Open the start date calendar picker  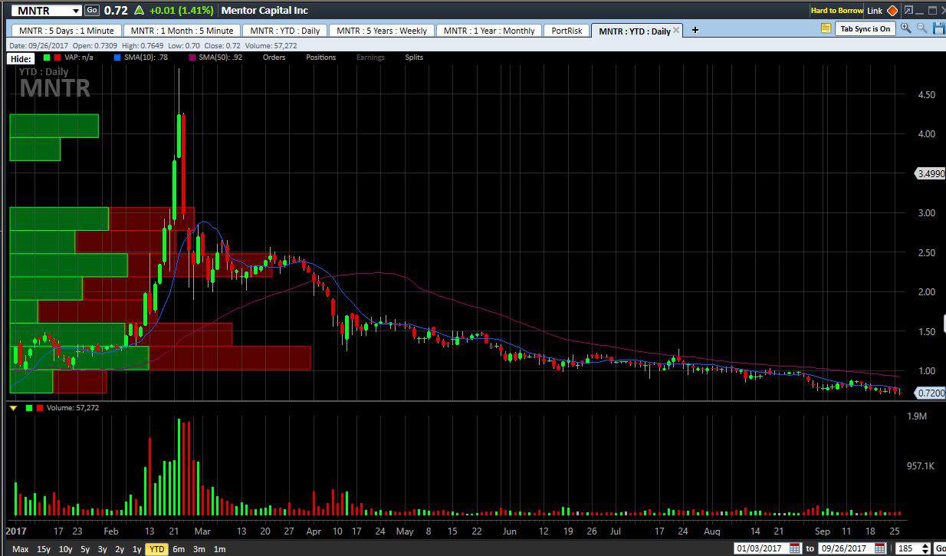(x=795, y=548)
